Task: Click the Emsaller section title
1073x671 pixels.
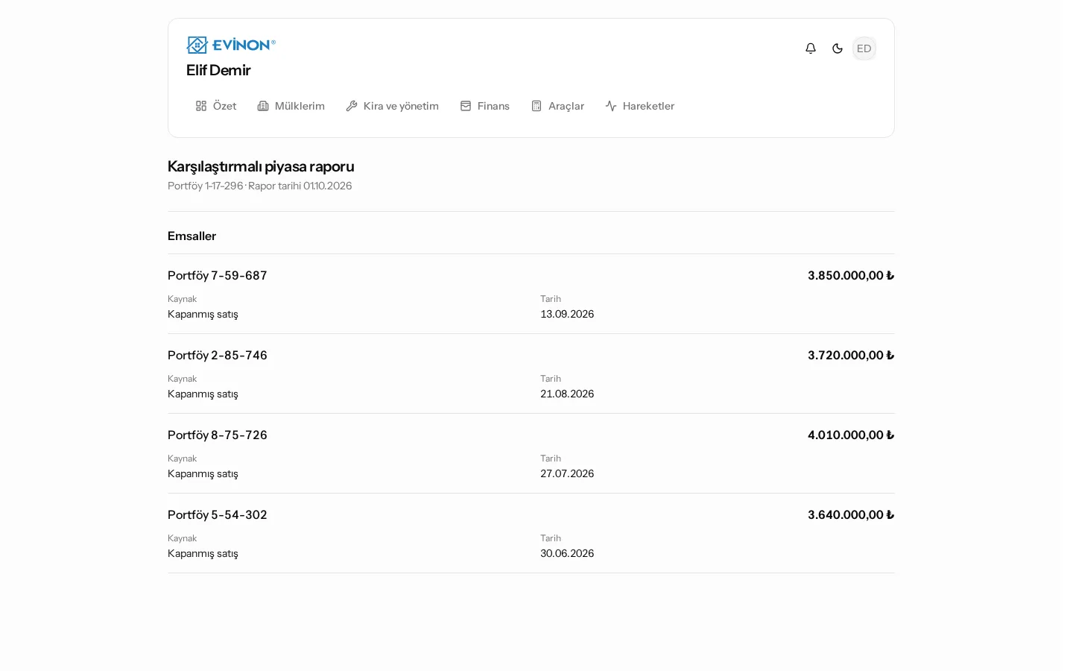Action: (192, 236)
